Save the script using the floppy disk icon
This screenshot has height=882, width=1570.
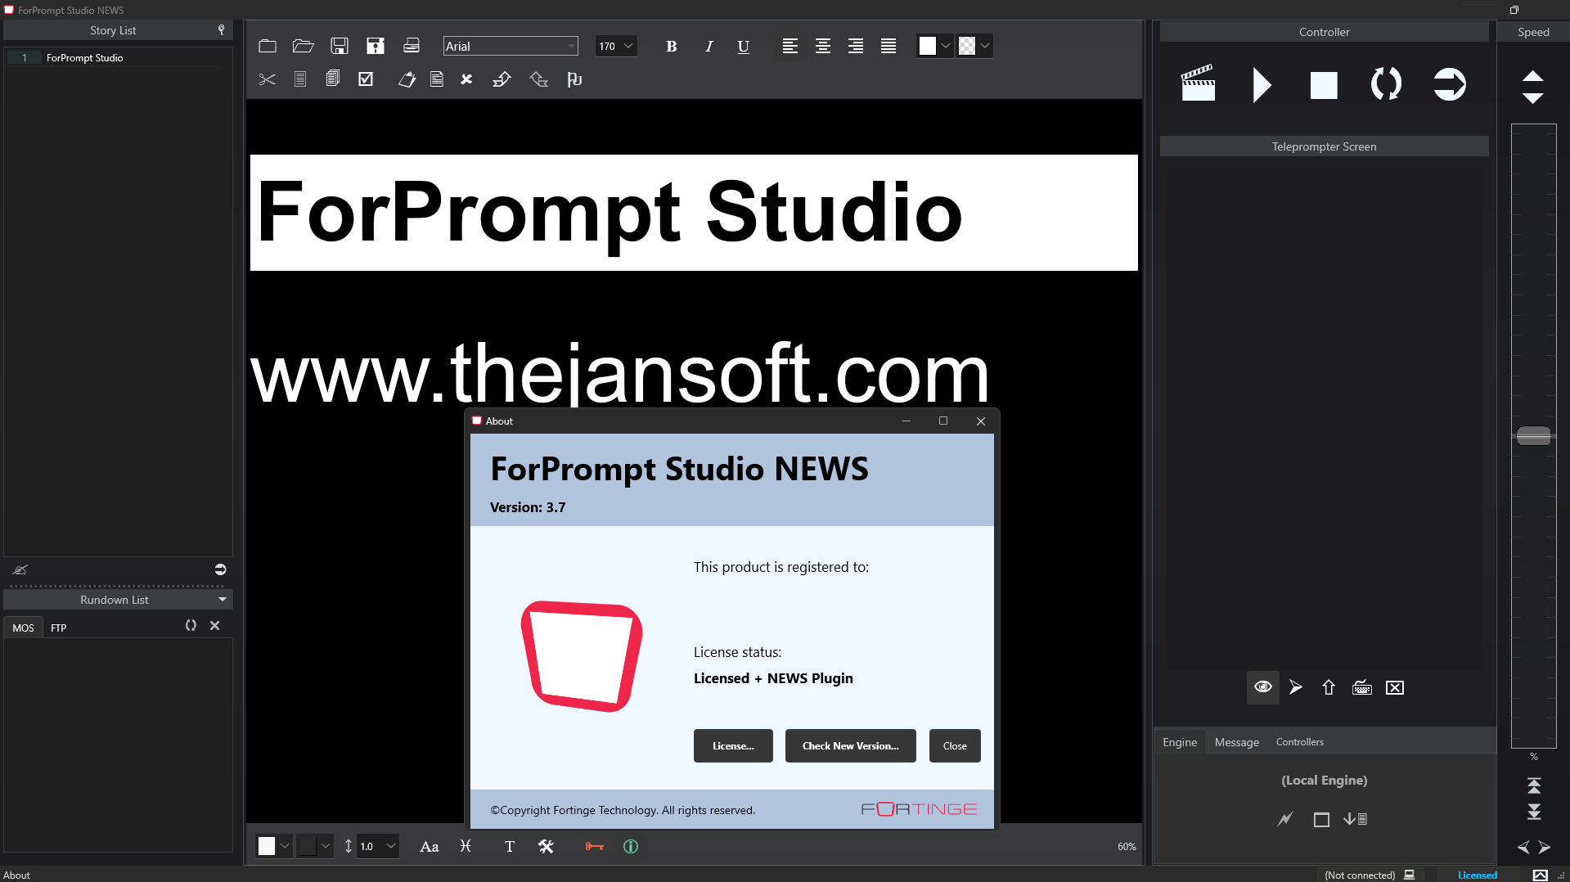(340, 46)
